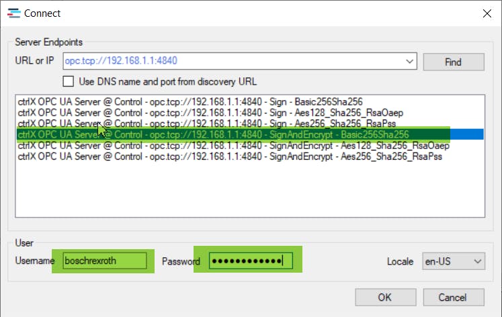Select the Sign - Aes128_Sha256_RsaOaep endpoint

250,113
